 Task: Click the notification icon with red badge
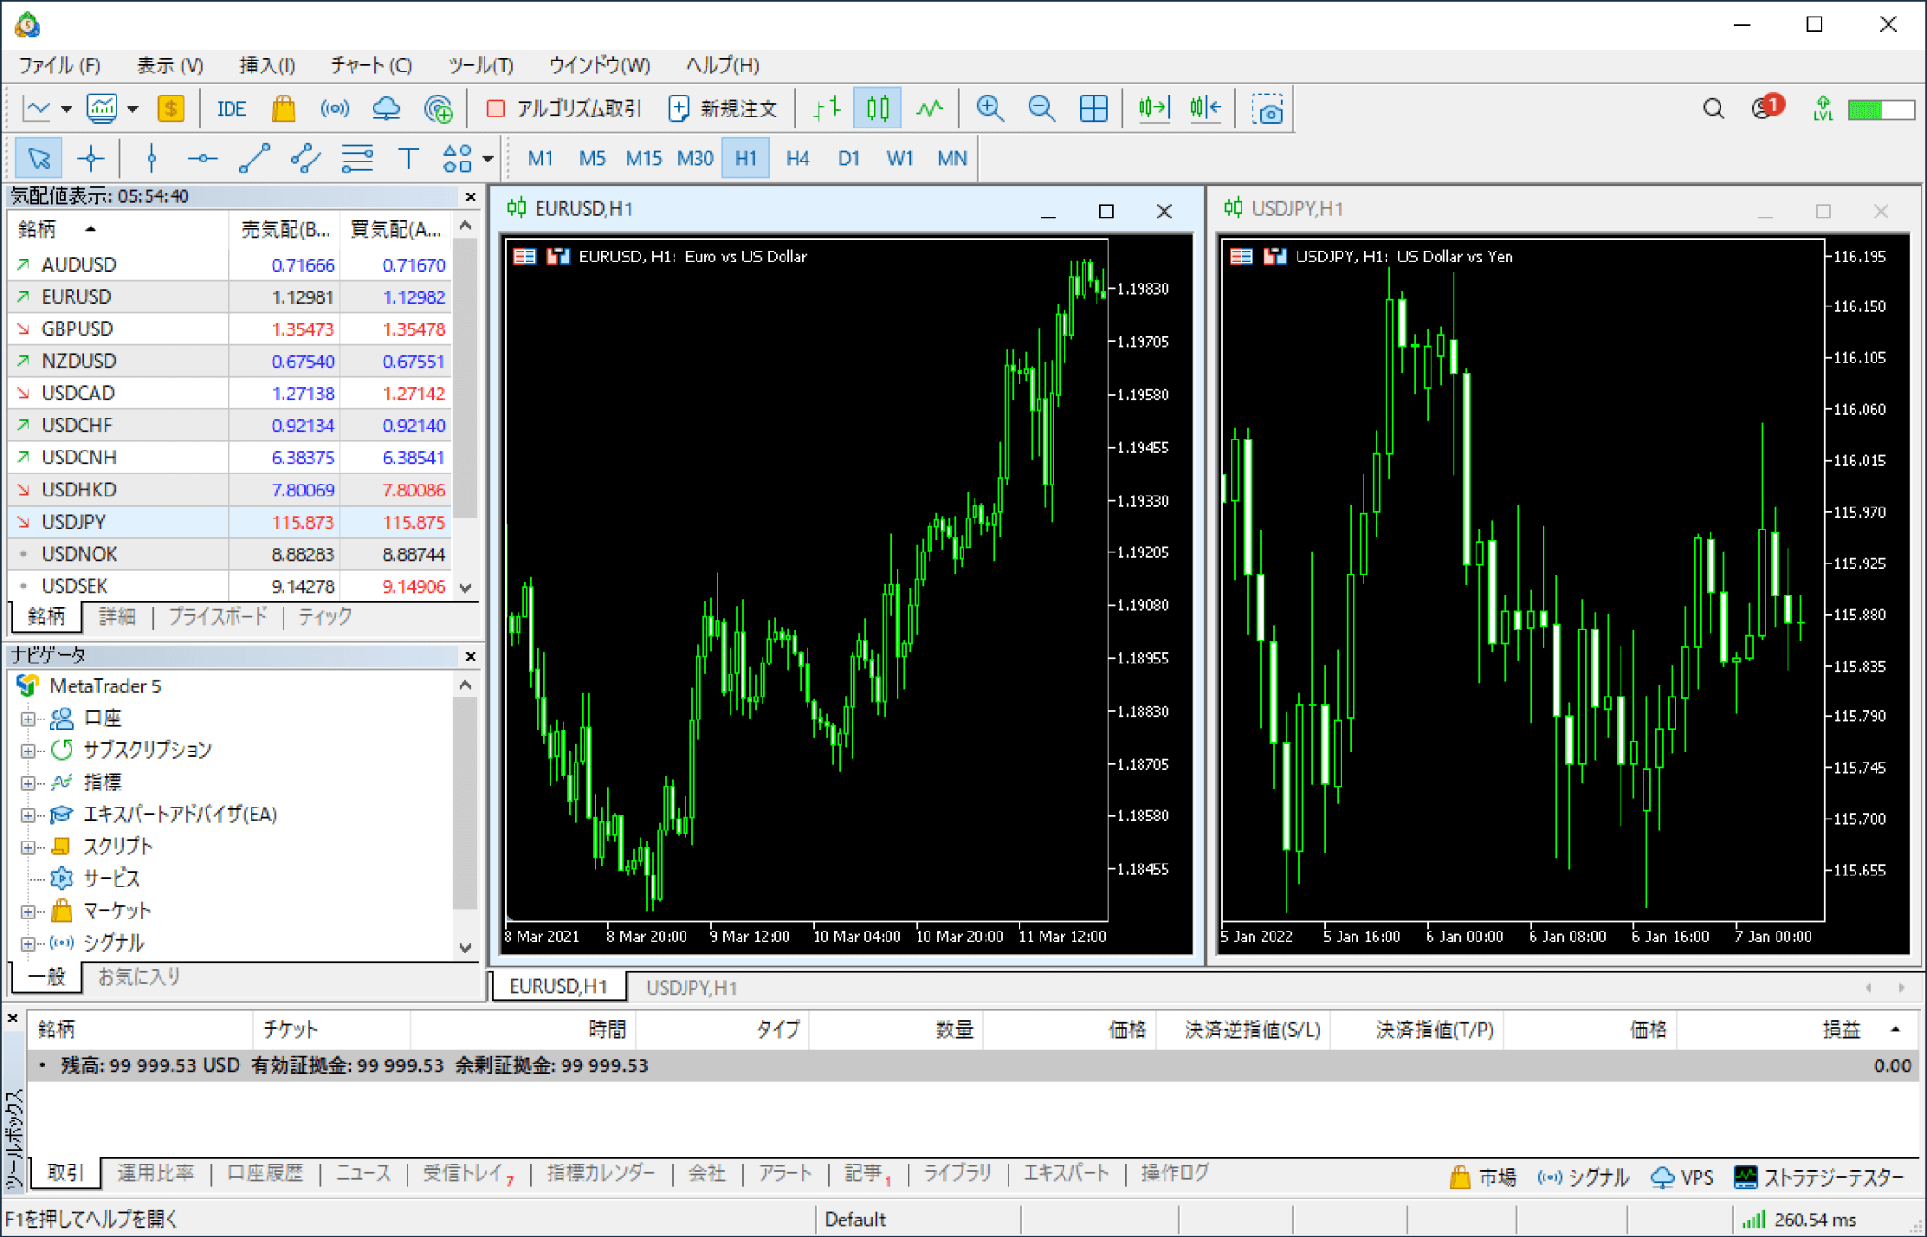coord(1766,107)
